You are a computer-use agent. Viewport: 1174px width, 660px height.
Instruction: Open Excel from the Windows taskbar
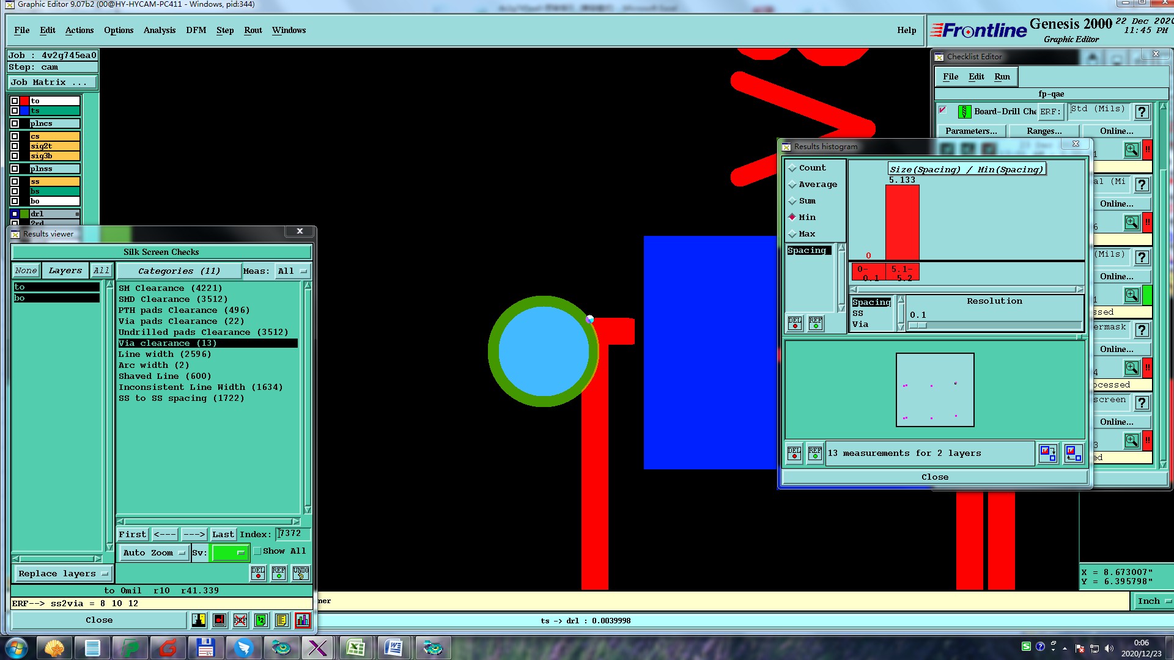(x=355, y=647)
